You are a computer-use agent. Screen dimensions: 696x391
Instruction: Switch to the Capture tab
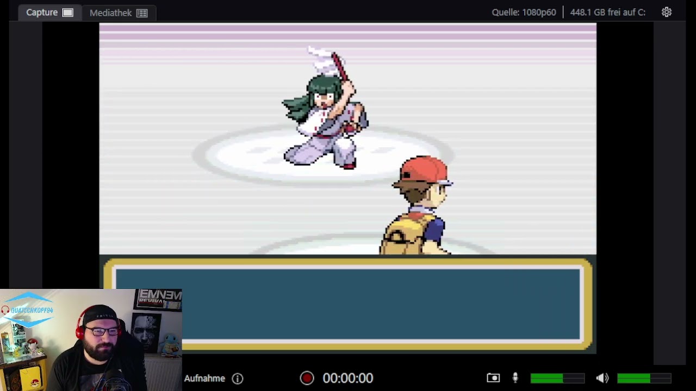tap(49, 12)
